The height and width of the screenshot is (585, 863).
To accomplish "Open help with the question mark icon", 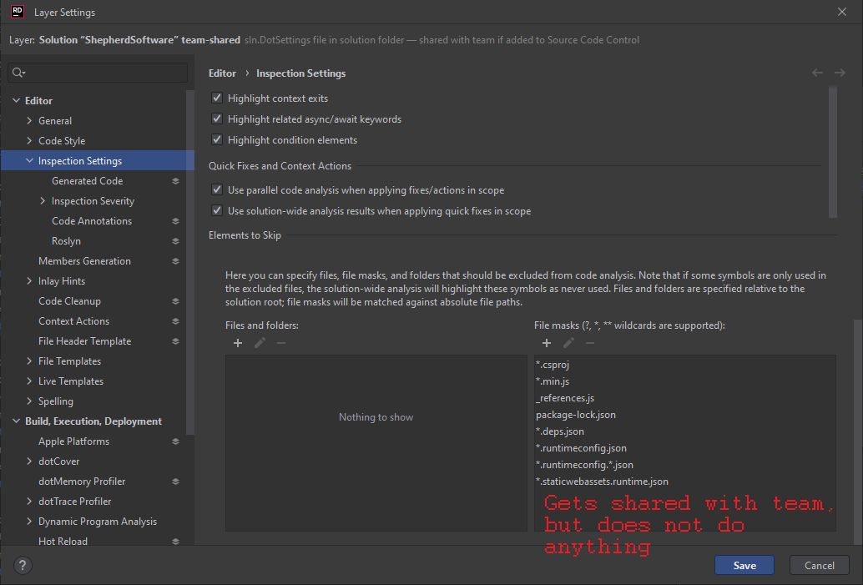I will coord(23,565).
